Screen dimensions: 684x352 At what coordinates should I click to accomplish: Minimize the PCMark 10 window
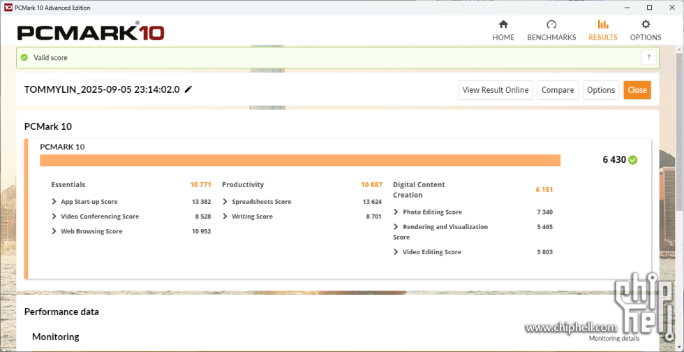pos(626,8)
